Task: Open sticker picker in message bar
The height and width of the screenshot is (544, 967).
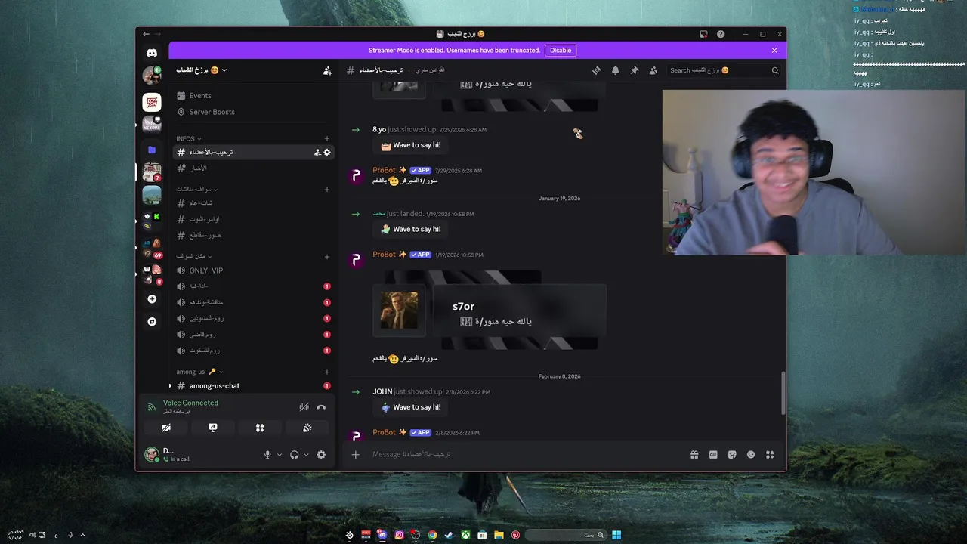Action: (x=732, y=454)
